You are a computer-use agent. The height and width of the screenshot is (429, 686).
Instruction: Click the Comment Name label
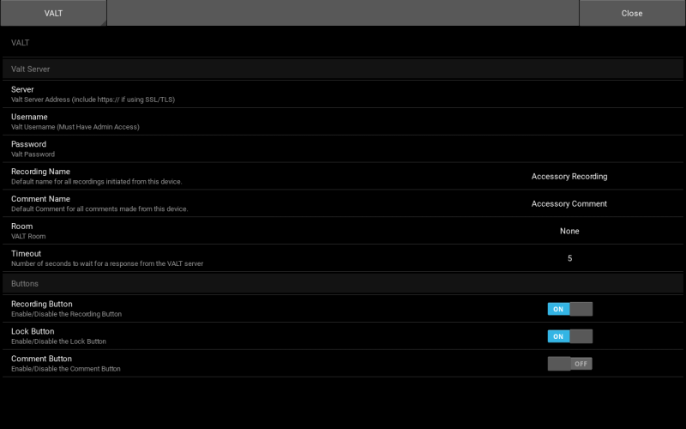click(40, 199)
